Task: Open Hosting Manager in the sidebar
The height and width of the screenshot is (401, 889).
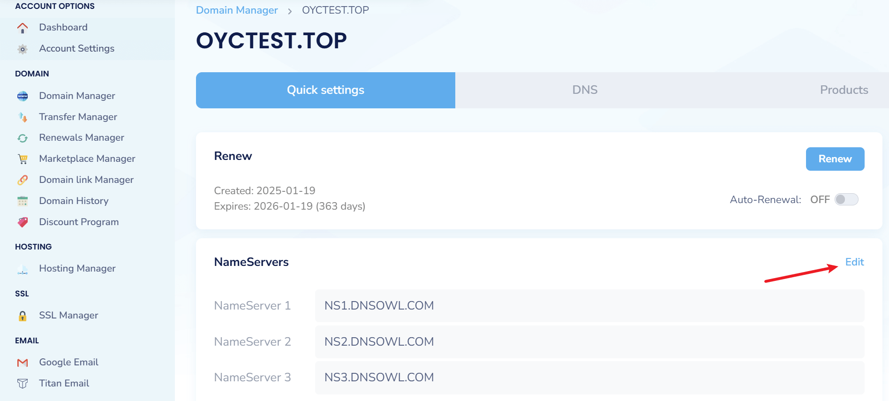Action: pos(77,269)
